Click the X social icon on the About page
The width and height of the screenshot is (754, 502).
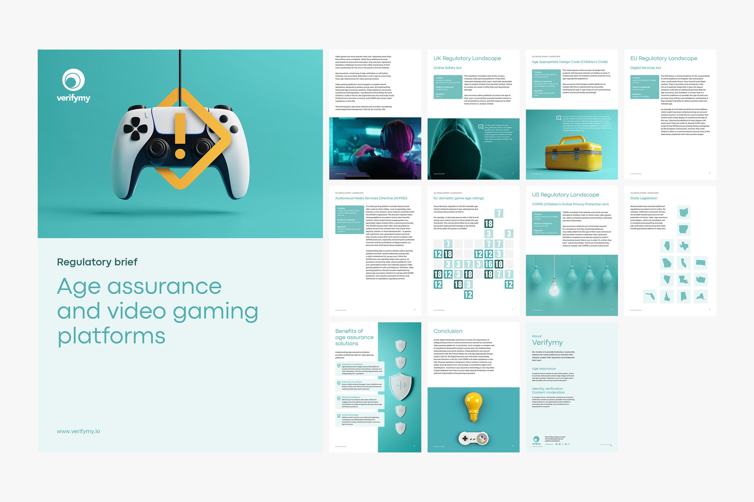click(x=563, y=444)
